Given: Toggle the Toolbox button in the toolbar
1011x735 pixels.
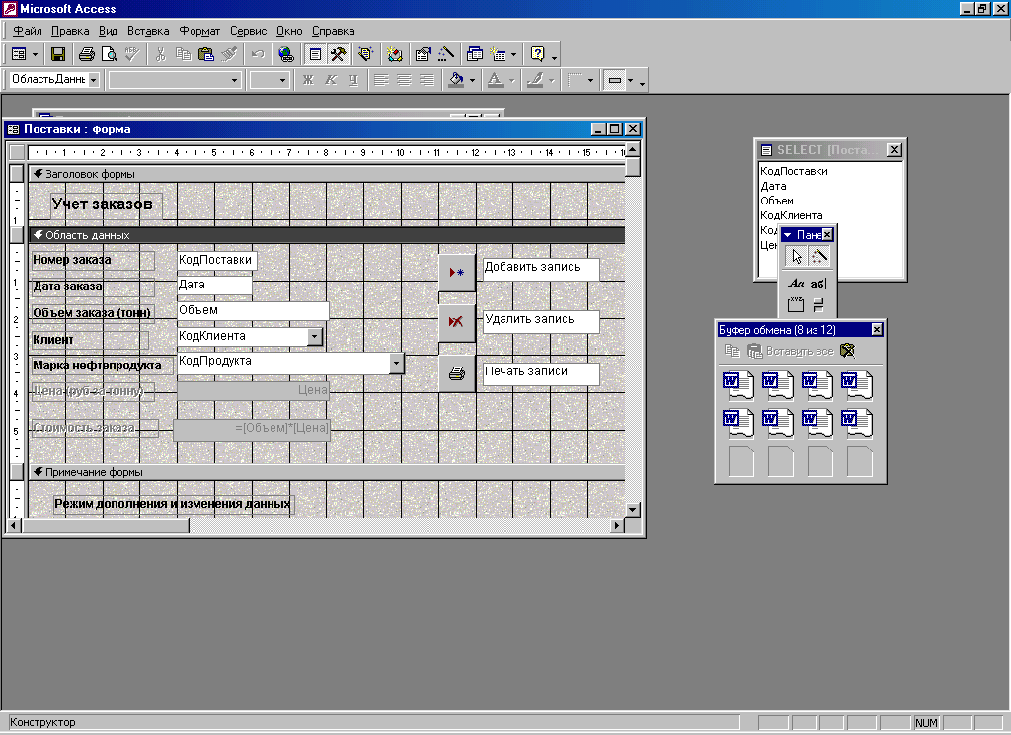Looking at the screenshot, I should [x=338, y=54].
